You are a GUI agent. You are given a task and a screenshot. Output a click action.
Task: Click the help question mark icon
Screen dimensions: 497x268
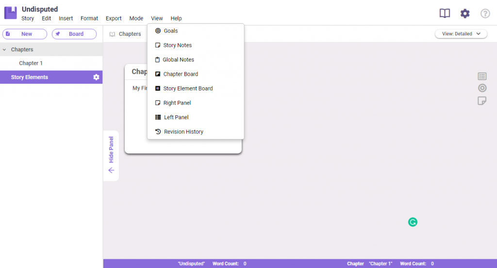(485, 14)
